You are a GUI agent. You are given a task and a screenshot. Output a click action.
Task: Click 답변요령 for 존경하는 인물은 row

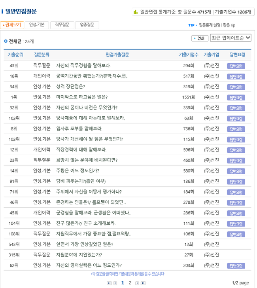[x=236, y=203]
